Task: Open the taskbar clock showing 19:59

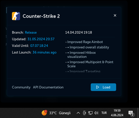Action: point(117,113)
